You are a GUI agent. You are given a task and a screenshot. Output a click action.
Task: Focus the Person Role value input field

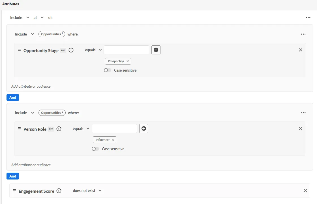(114, 128)
